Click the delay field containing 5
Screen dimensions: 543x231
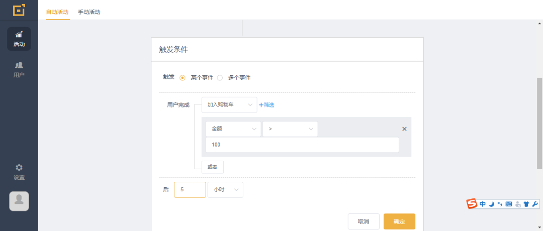190,190
